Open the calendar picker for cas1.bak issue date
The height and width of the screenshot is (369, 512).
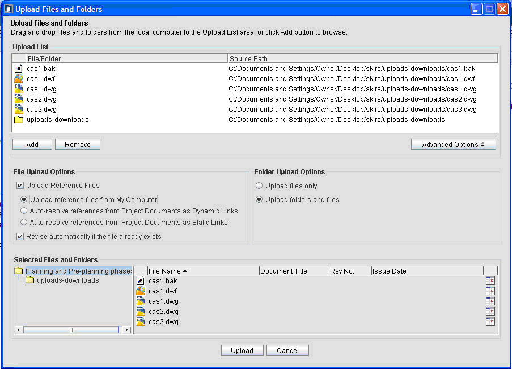point(490,280)
